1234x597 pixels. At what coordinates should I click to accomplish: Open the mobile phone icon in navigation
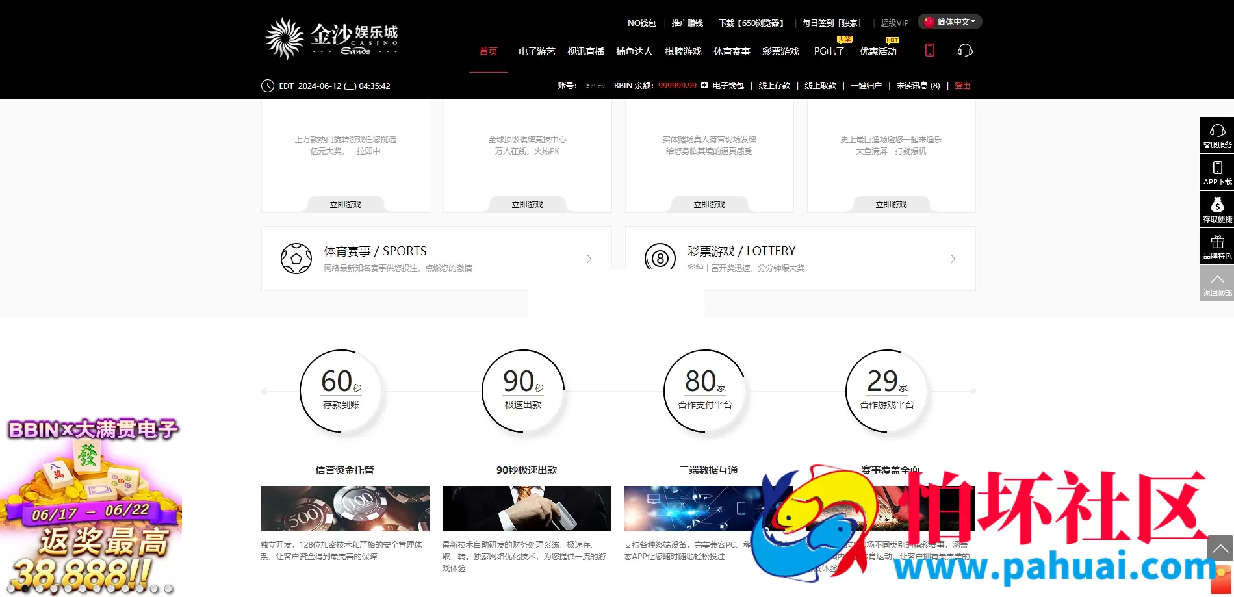930,50
